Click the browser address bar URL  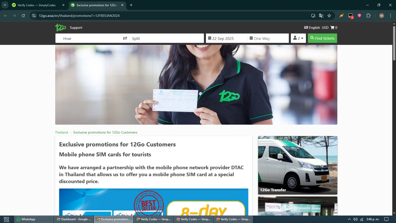[79, 16]
